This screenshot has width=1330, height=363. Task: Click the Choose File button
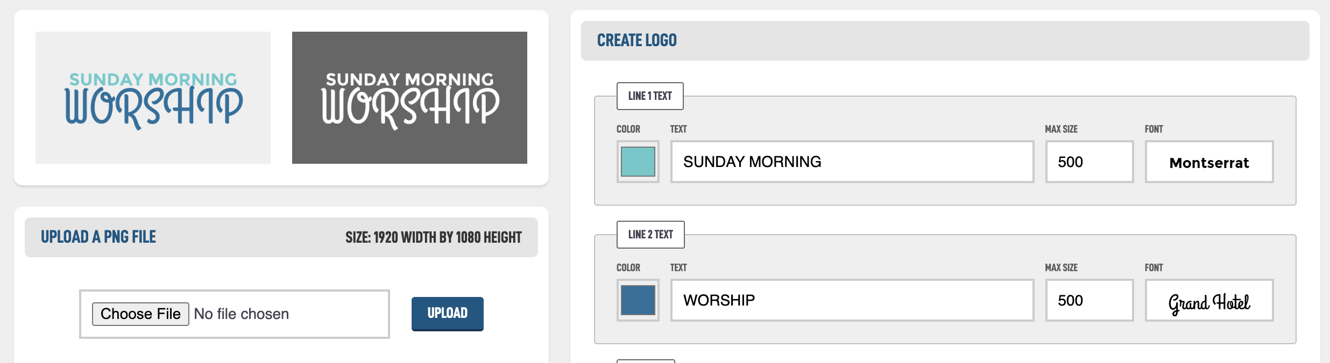tap(140, 314)
